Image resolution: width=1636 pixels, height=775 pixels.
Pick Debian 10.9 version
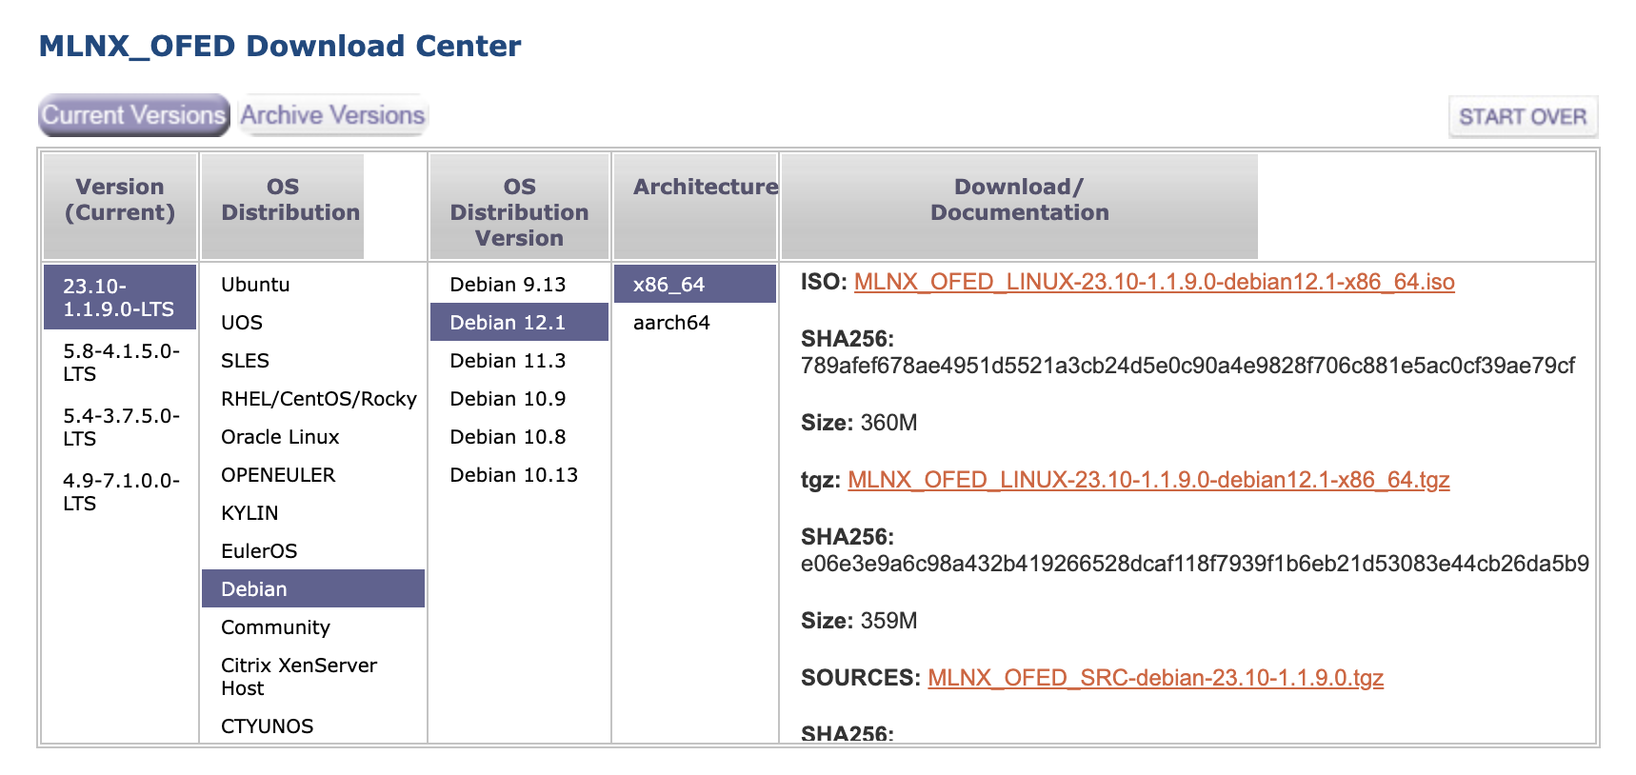click(x=519, y=398)
